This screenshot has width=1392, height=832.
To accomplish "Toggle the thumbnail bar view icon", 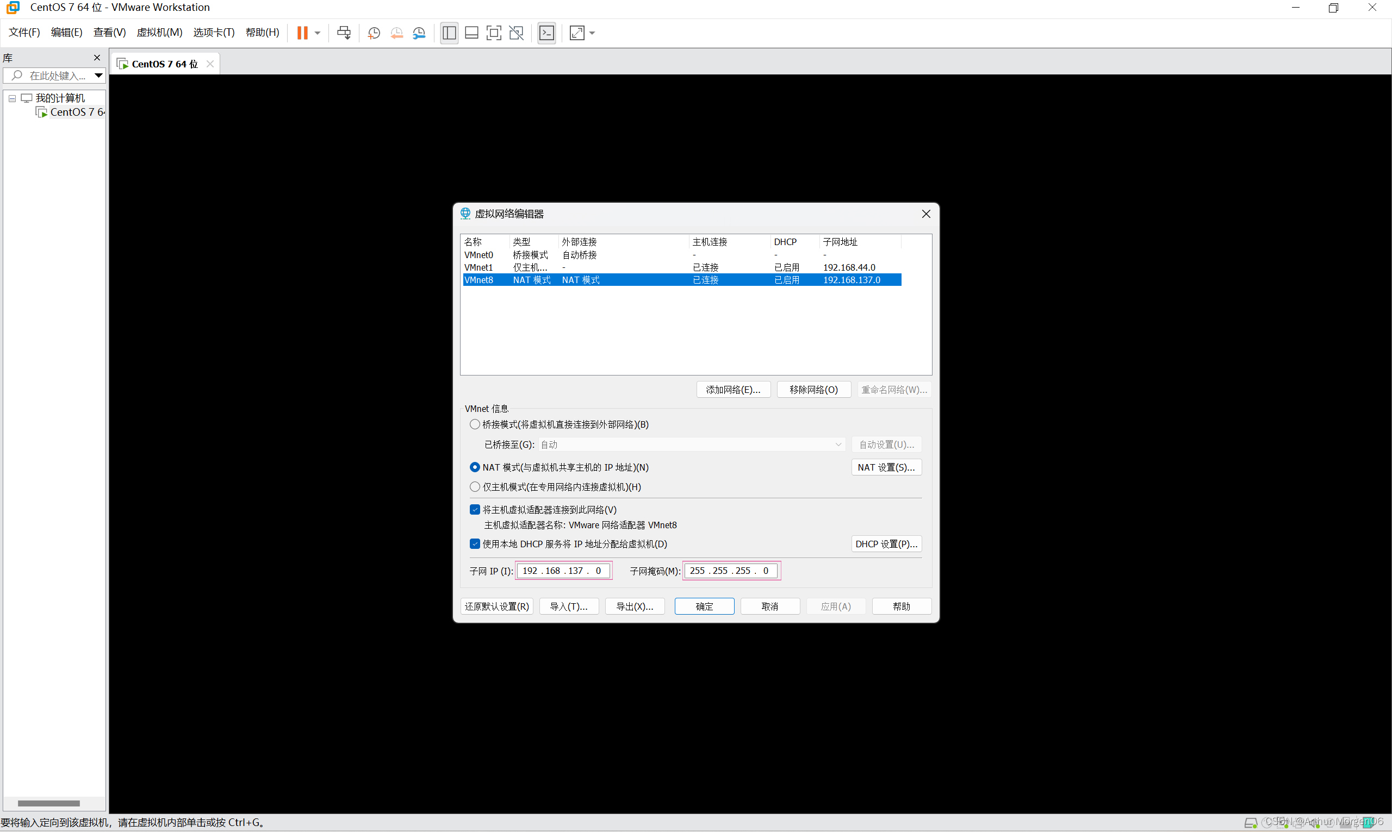I will point(471,33).
